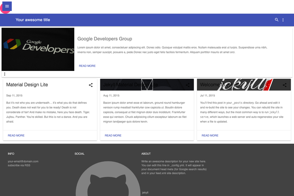The height and width of the screenshot is (196, 294).
Task: Click the GitHub octocat icon in footer
Action: [108, 179]
